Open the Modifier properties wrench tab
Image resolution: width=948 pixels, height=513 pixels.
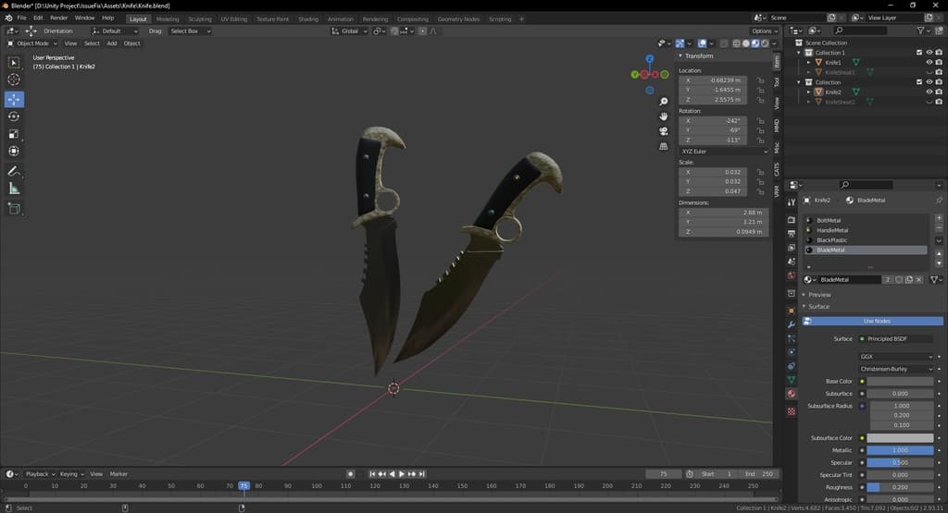(x=792, y=325)
